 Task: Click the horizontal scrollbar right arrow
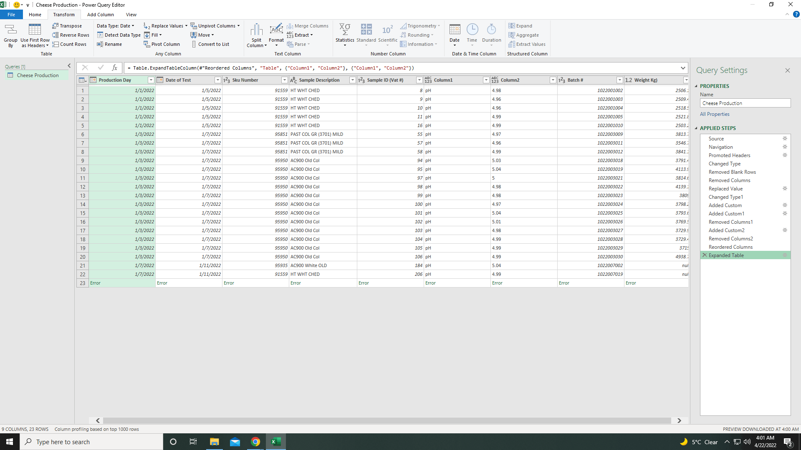coord(679,420)
